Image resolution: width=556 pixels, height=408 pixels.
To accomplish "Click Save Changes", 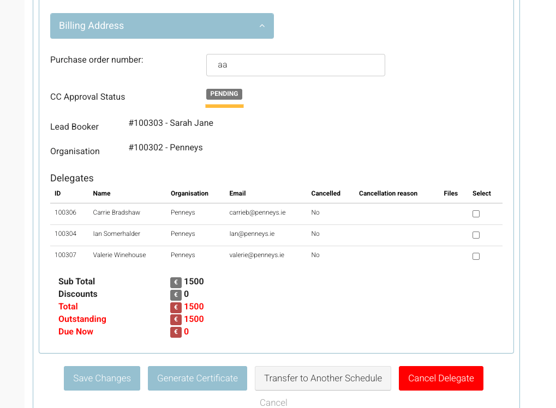I will [101, 378].
